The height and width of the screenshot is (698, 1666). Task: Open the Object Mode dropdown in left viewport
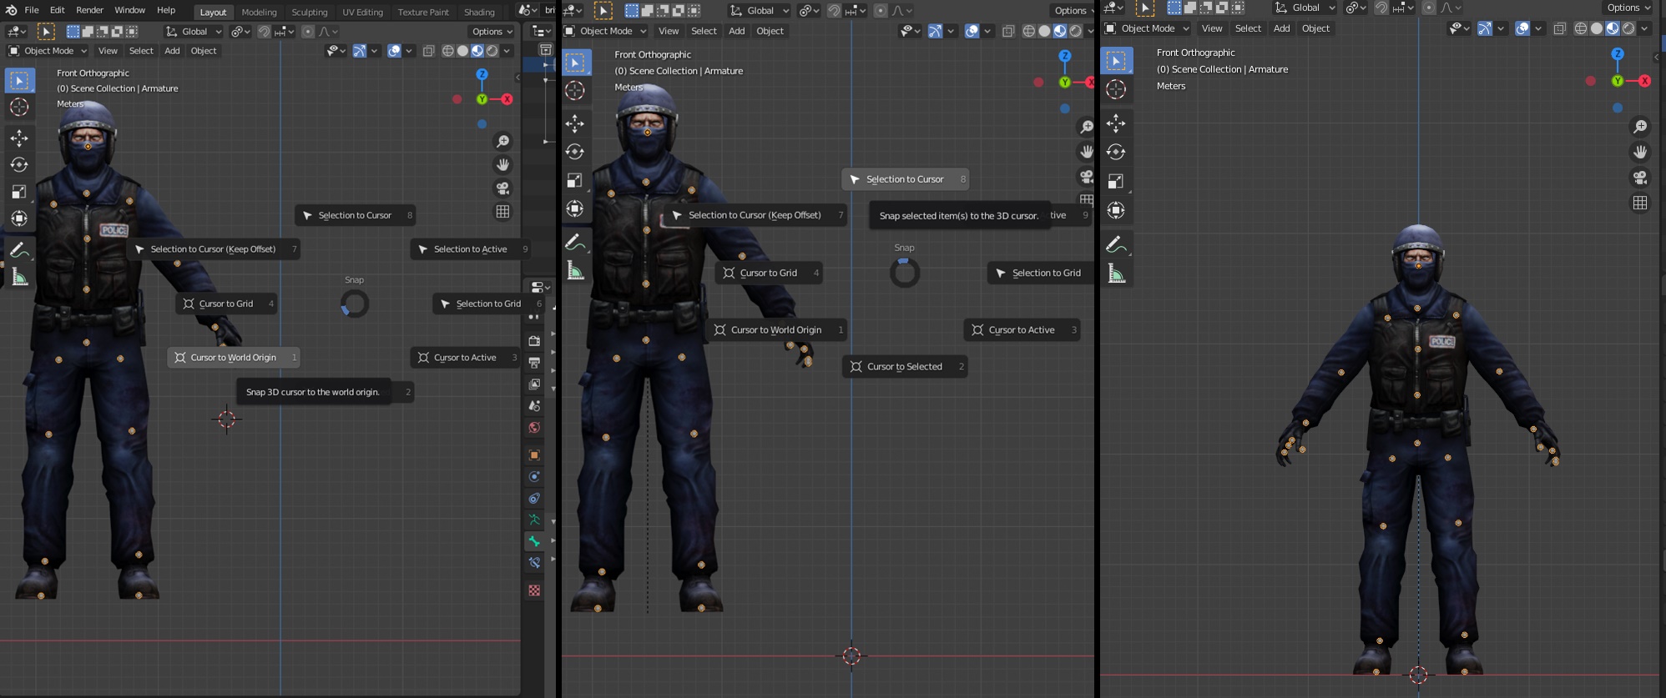[x=48, y=51]
